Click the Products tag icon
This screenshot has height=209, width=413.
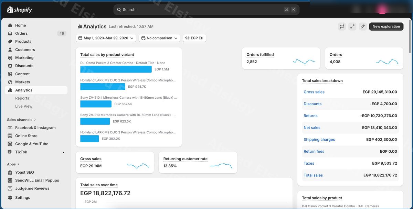pos(10,42)
